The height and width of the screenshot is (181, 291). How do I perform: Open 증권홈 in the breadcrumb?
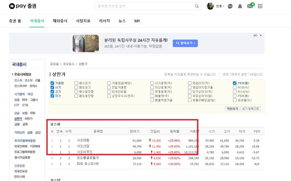[54, 64]
